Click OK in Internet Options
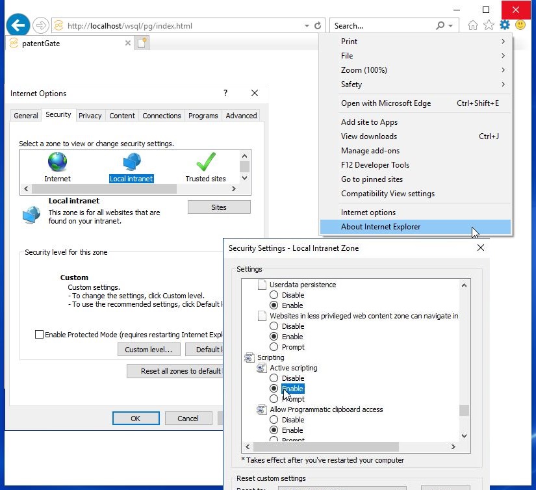Screen dimensions: 536x490 (x=136, y=419)
